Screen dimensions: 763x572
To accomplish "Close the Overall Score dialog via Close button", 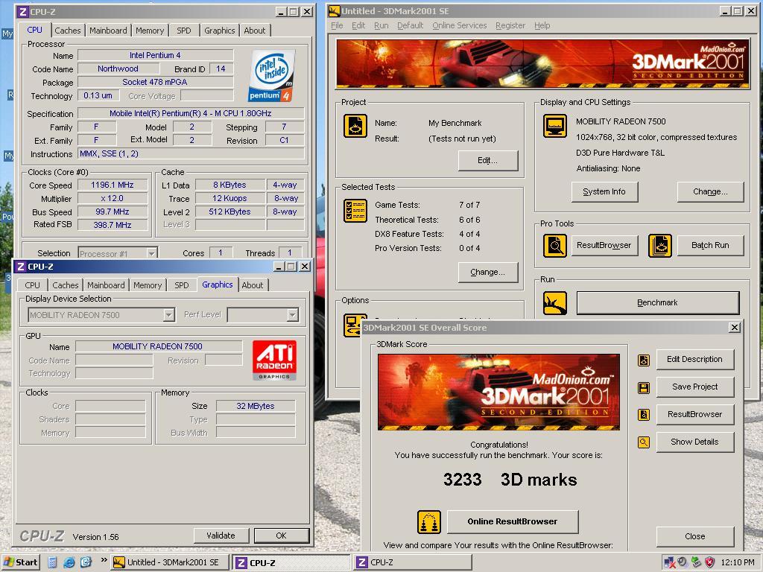I will [695, 536].
